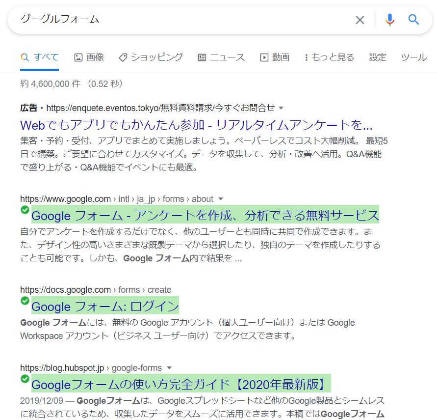
Task: Expand dropdown arrow next to forms › about URL
Action: (x=221, y=199)
